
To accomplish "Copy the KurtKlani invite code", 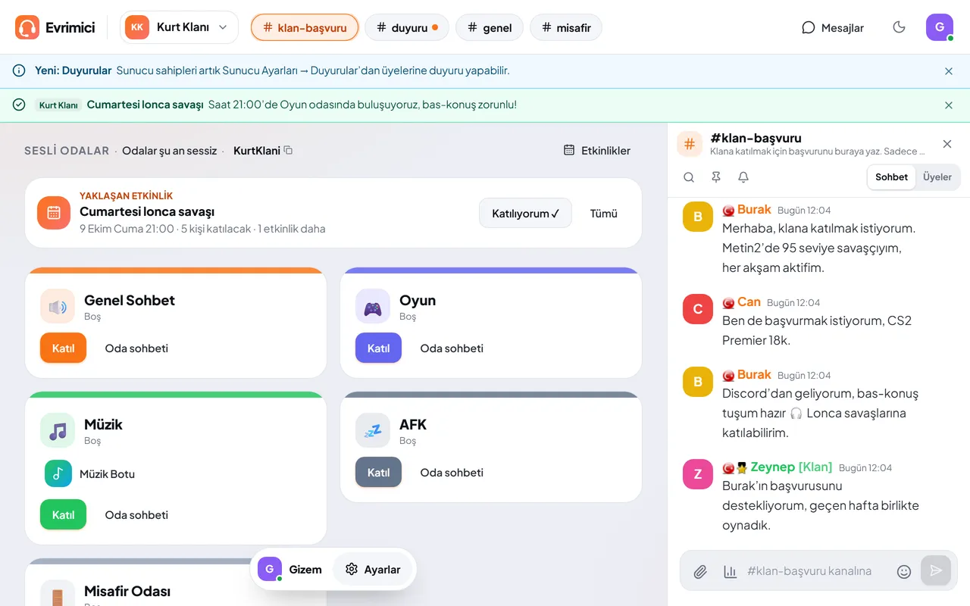I will click(x=288, y=151).
